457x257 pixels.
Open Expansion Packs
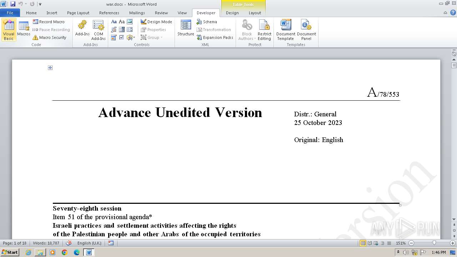tap(215, 37)
